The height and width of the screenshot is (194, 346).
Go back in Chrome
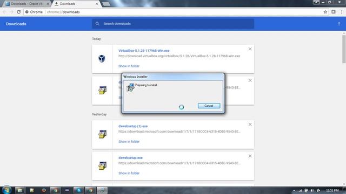(4, 12)
